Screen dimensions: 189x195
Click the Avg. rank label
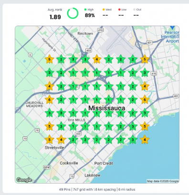[55, 10]
